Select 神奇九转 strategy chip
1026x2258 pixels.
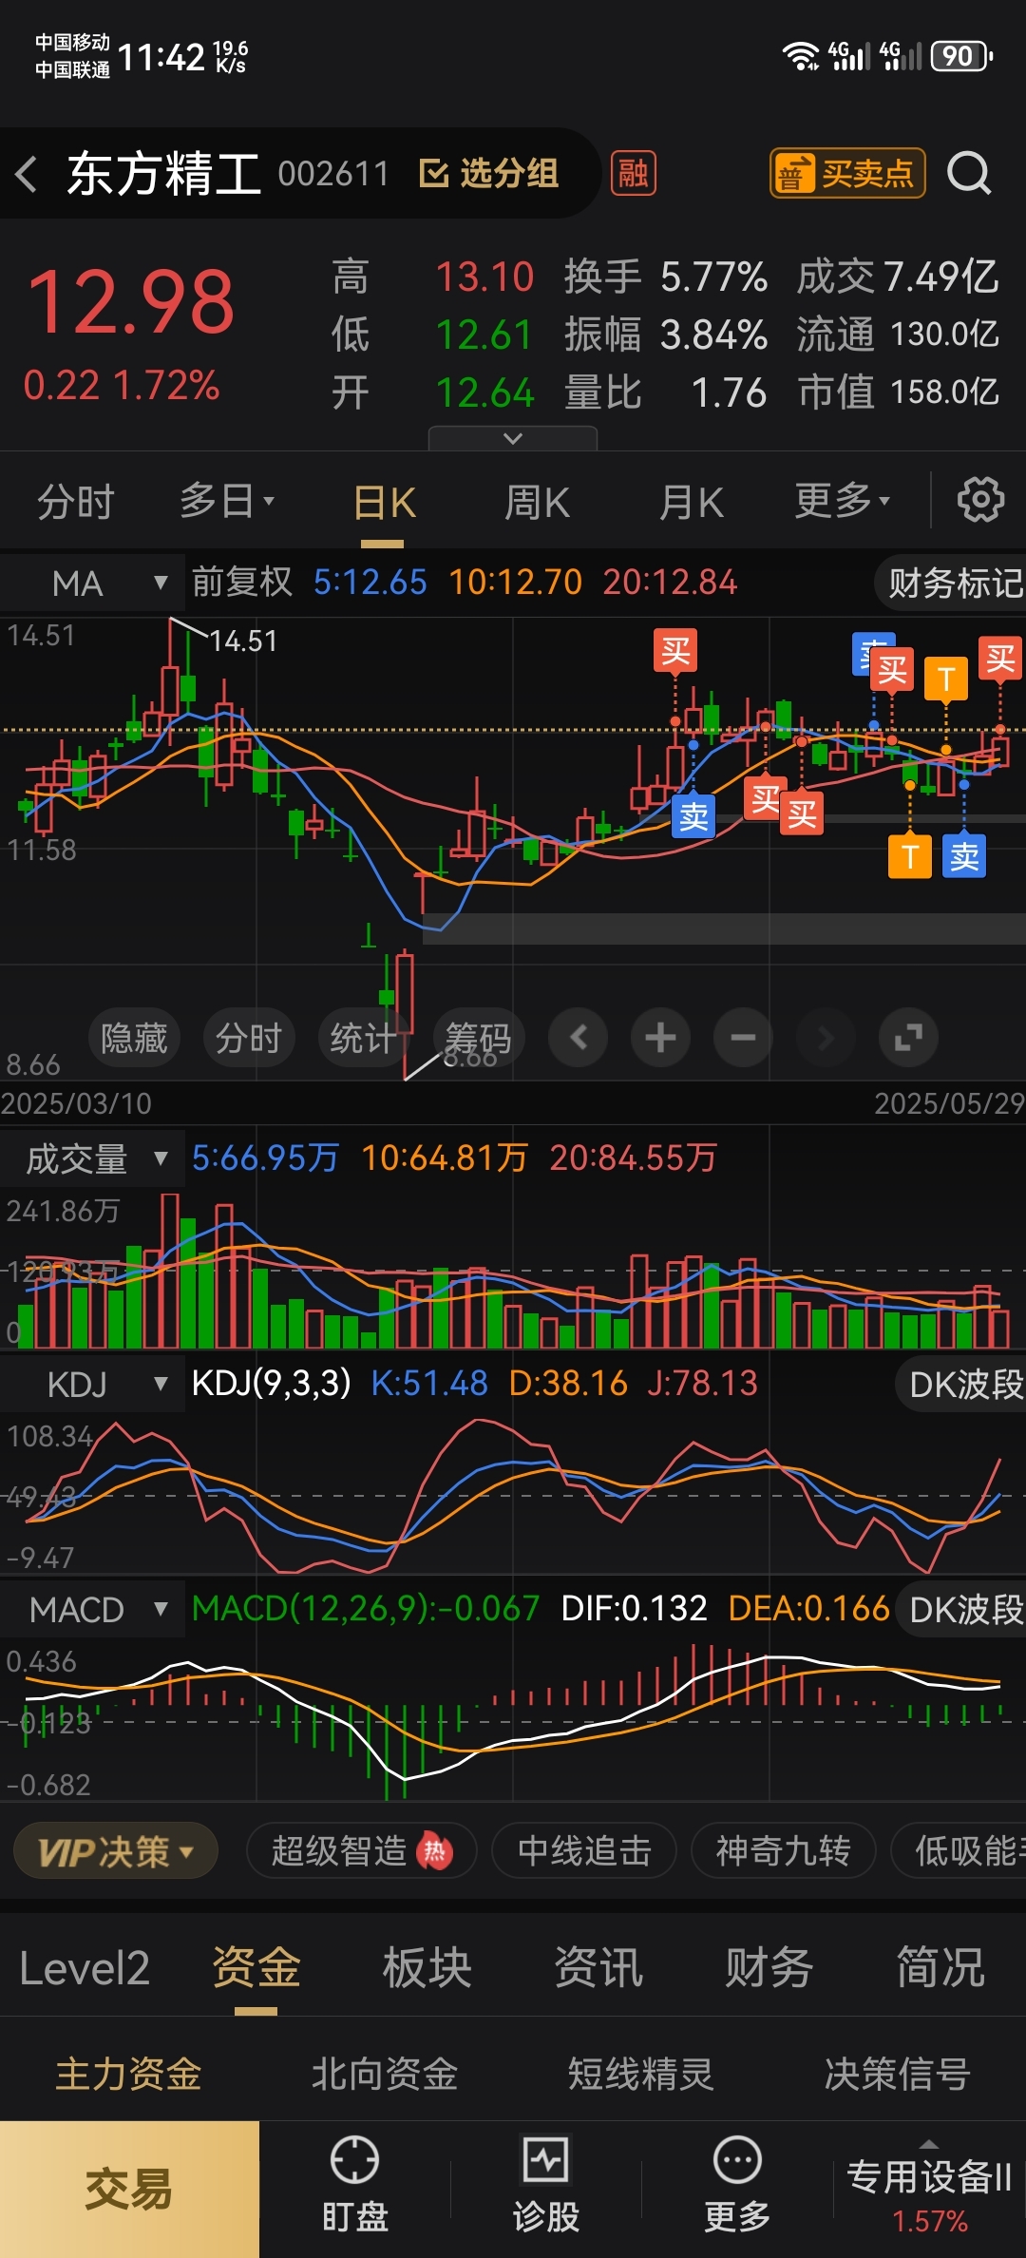pos(783,1850)
